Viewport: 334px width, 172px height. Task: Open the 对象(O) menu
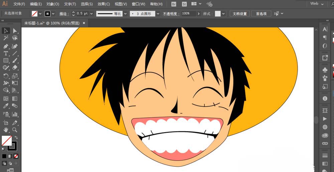coord(53,4)
